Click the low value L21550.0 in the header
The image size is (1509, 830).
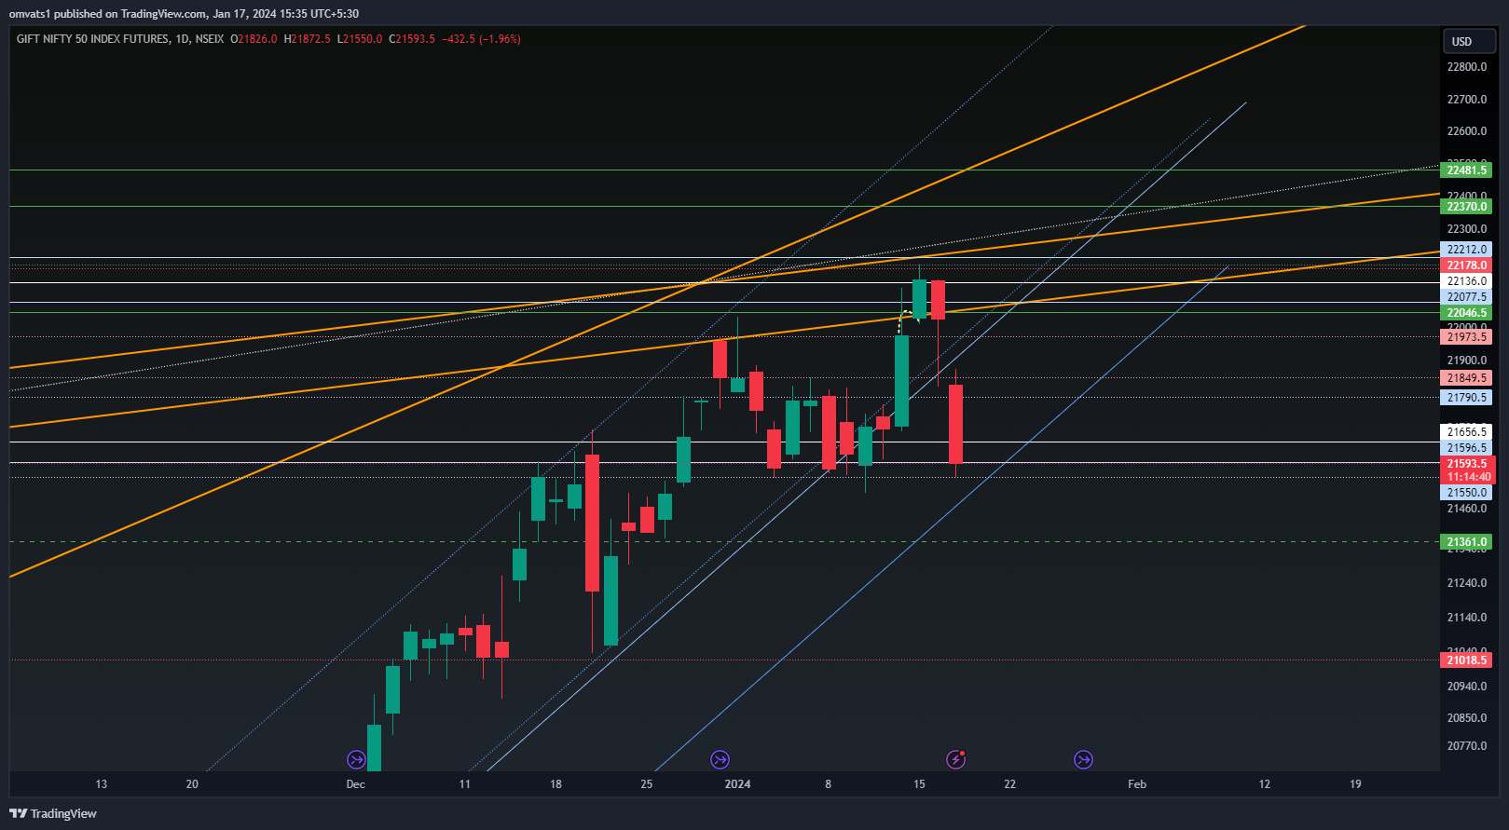coord(360,39)
